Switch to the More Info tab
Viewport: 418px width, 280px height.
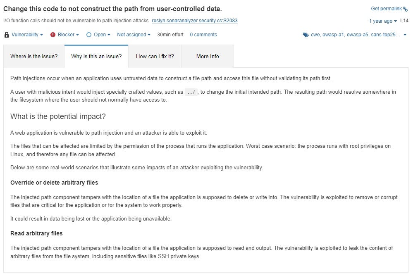click(x=208, y=56)
